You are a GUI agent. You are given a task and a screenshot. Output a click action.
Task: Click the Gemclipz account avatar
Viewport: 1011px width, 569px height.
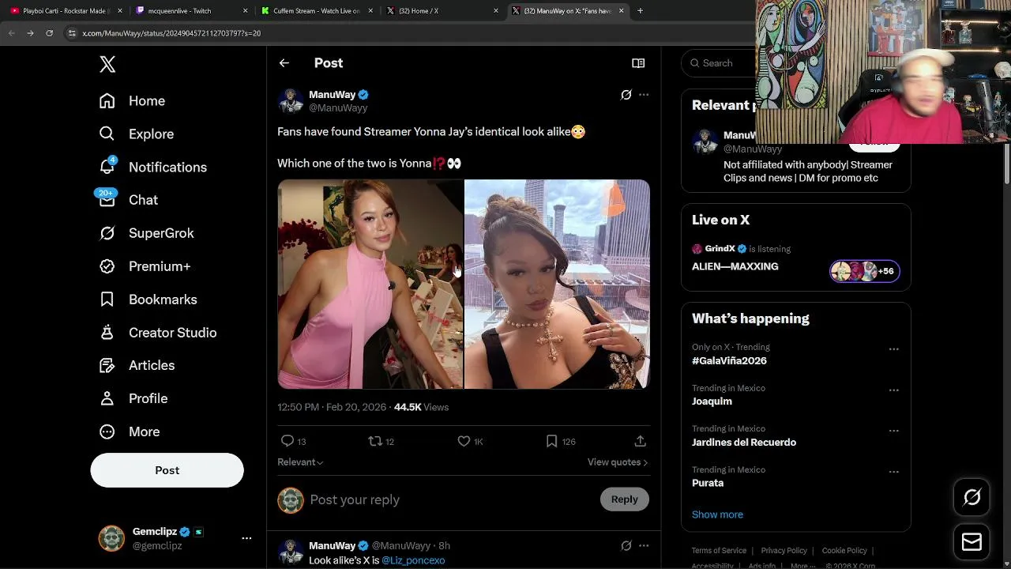(x=111, y=538)
